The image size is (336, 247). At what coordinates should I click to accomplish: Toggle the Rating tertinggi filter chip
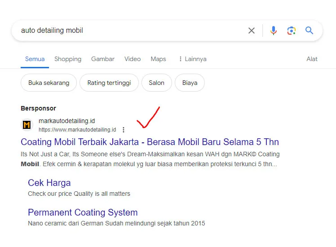click(x=109, y=83)
